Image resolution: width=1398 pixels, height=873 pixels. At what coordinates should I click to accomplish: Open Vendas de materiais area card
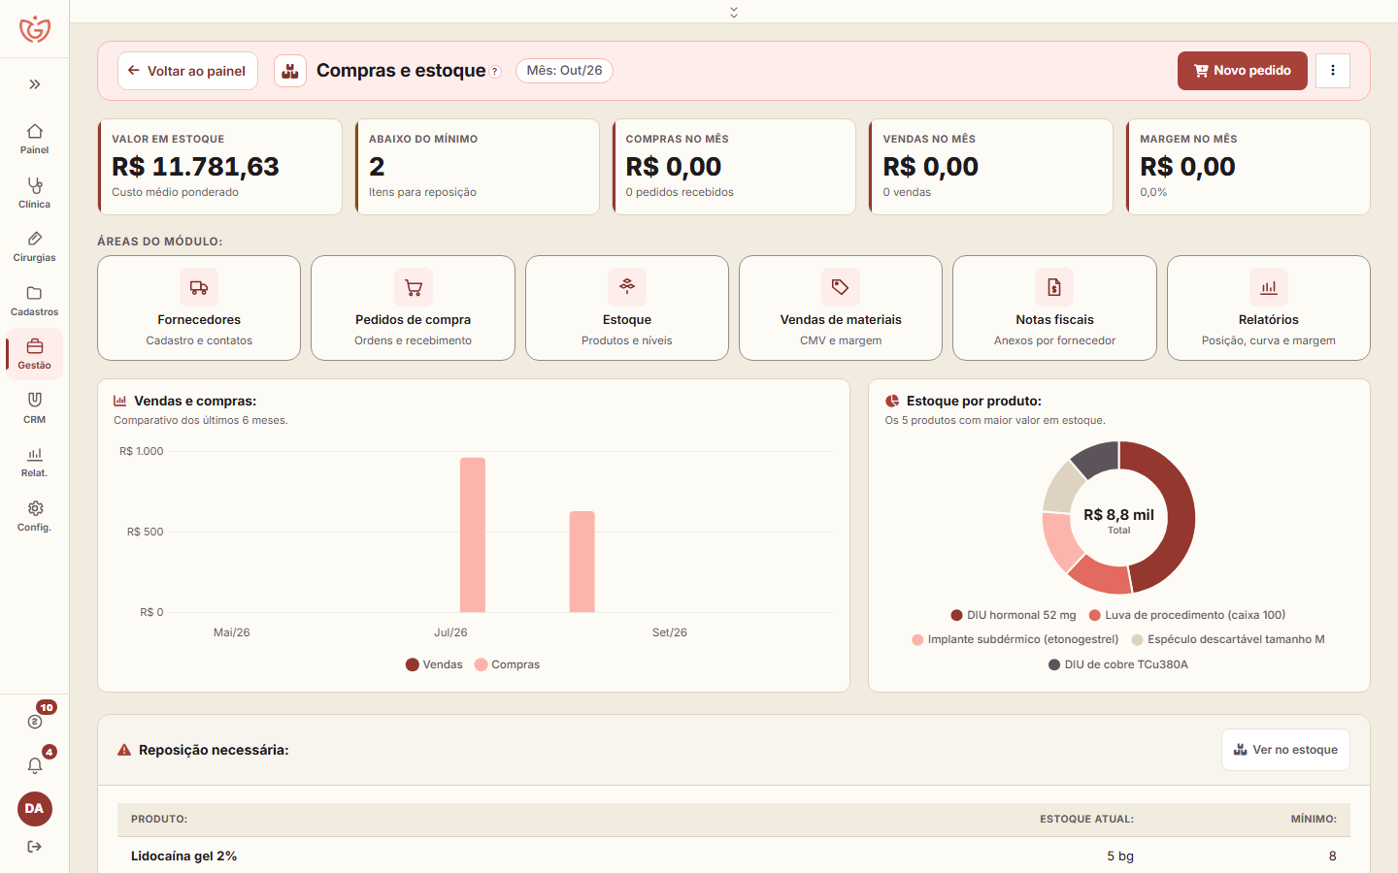tap(841, 308)
